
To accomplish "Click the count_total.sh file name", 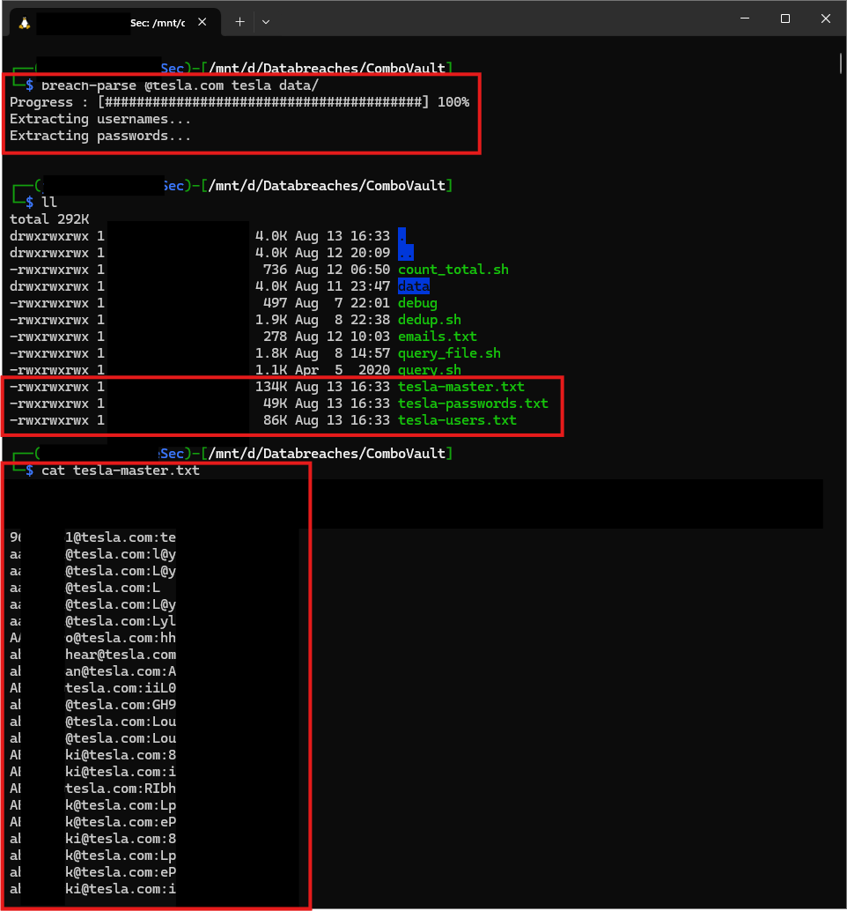I will pos(453,270).
